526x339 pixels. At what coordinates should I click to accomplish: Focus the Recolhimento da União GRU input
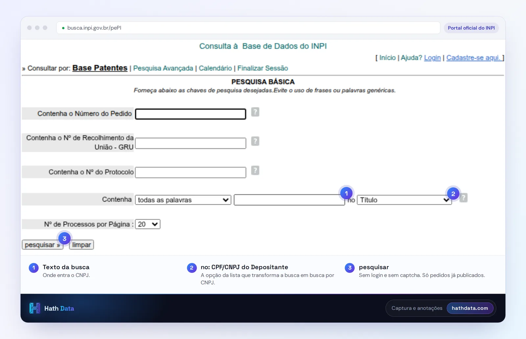pyautogui.click(x=191, y=143)
